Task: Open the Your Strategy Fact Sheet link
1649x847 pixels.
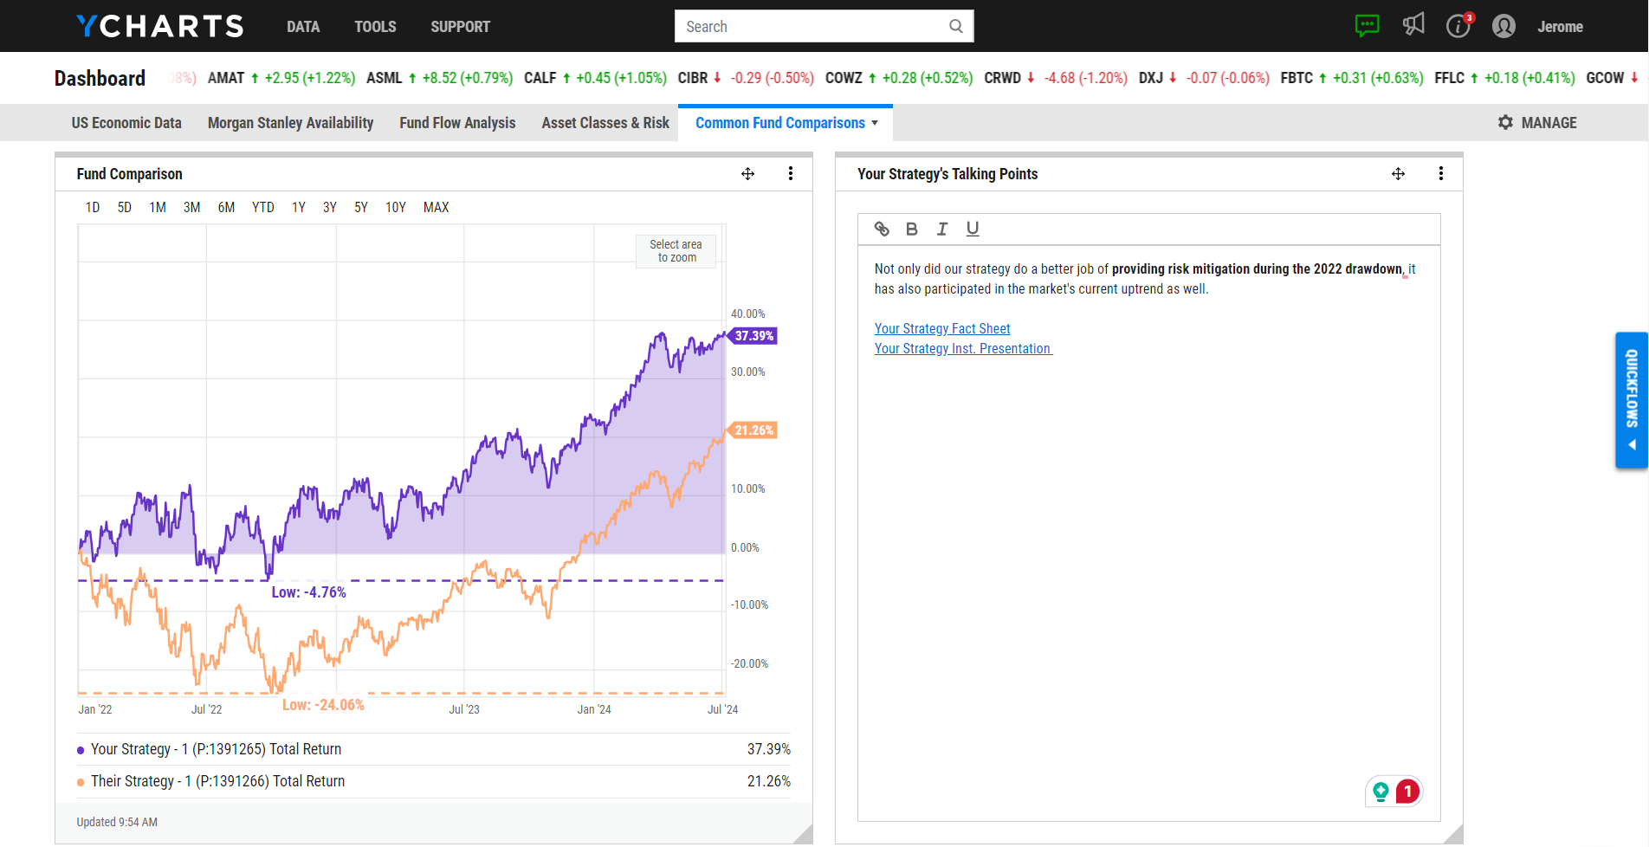Action: click(x=942, y=328)
